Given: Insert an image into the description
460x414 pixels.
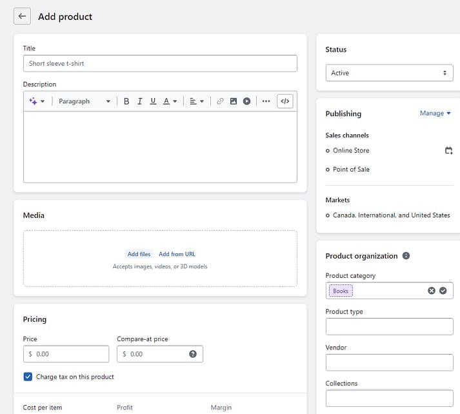Looking at the screenshot, I should tap(234, 101).
